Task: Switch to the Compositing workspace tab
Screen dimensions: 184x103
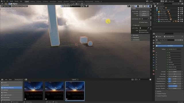Action: [x=80, y=1]
